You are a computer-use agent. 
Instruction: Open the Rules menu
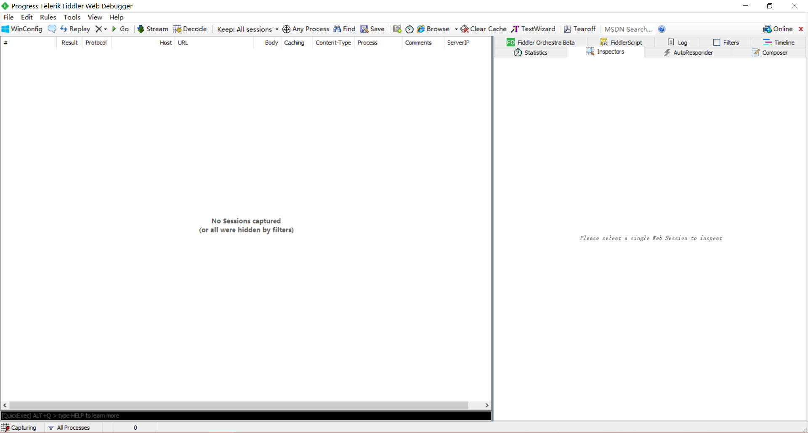[x=48, y=17]
